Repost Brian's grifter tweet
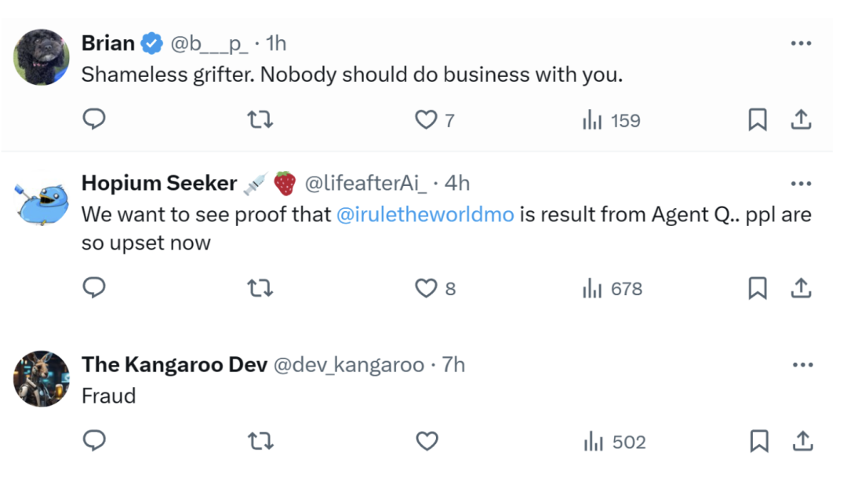 pos(260,120)
